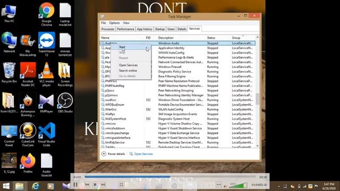Switch to the Processes tab

pyautogui.click(x=108, y=29)
